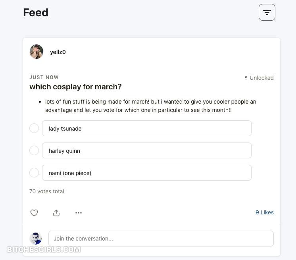The height and width of the screenshot is (260, 296).
Task: Click the Feed heading
Action: tap(36, 13)
